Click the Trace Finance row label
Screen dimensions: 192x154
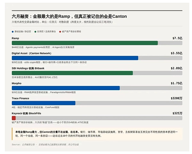(x=20, y=98)
